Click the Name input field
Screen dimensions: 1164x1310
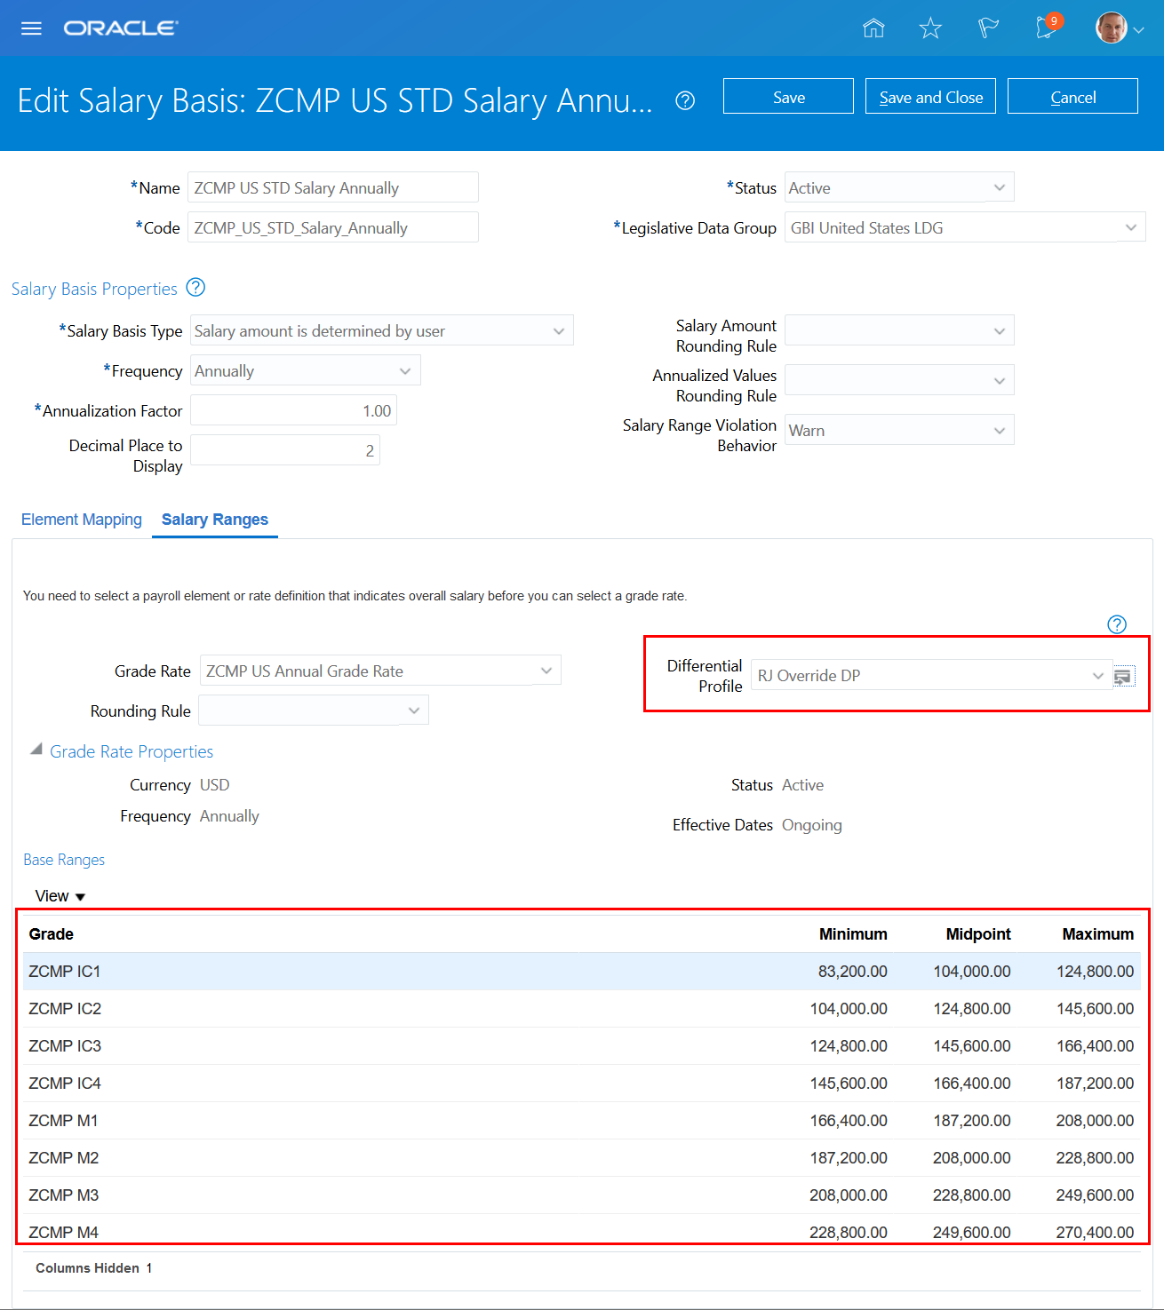(333, 187)
